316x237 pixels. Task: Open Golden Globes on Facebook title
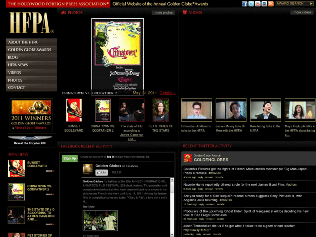click(x=117, y=166)
